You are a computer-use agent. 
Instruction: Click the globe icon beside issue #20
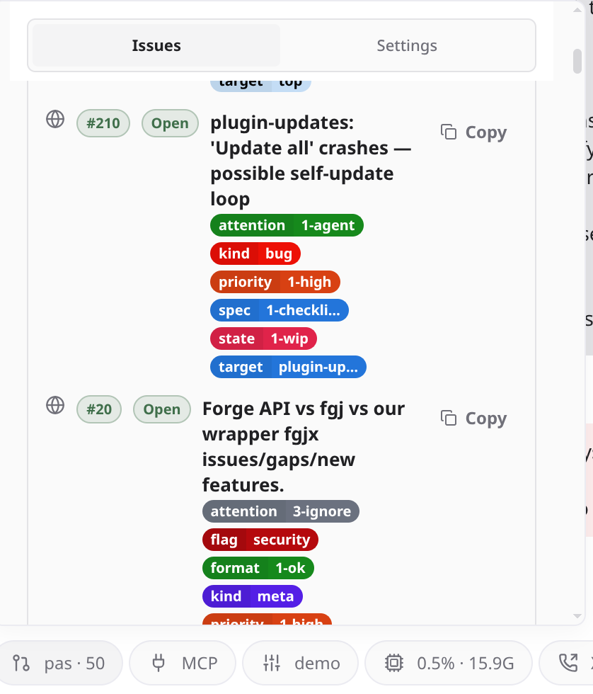pos(55,405)
